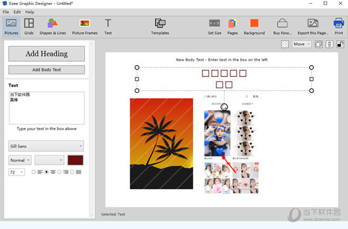Select the photo collage image on canvas

point(231,144)
